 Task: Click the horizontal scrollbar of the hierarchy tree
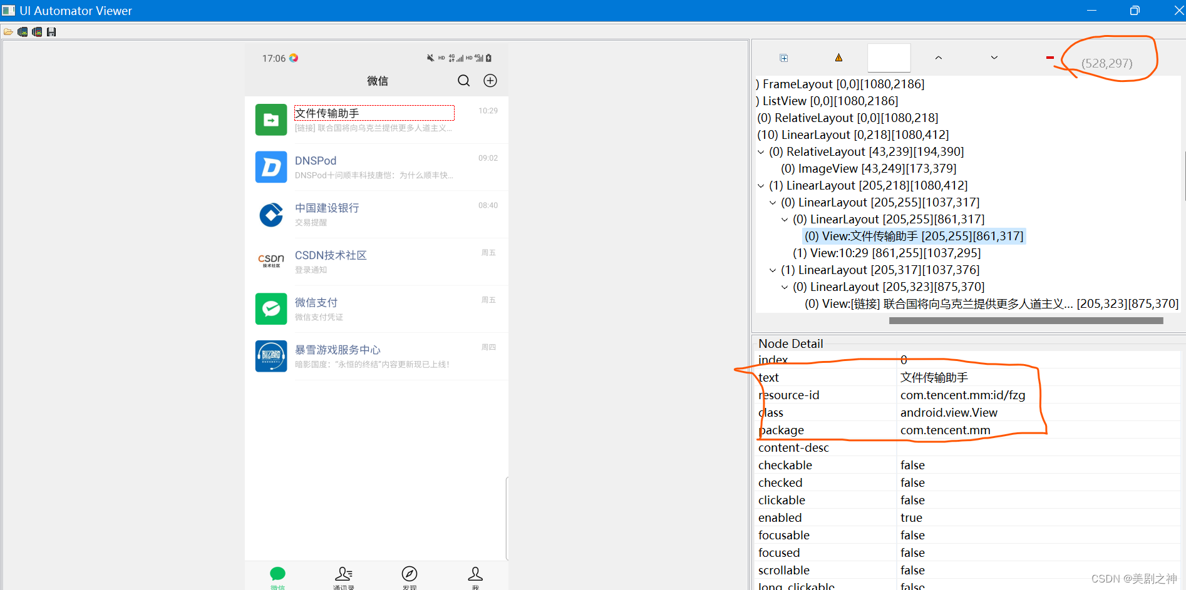[1026, 321]
